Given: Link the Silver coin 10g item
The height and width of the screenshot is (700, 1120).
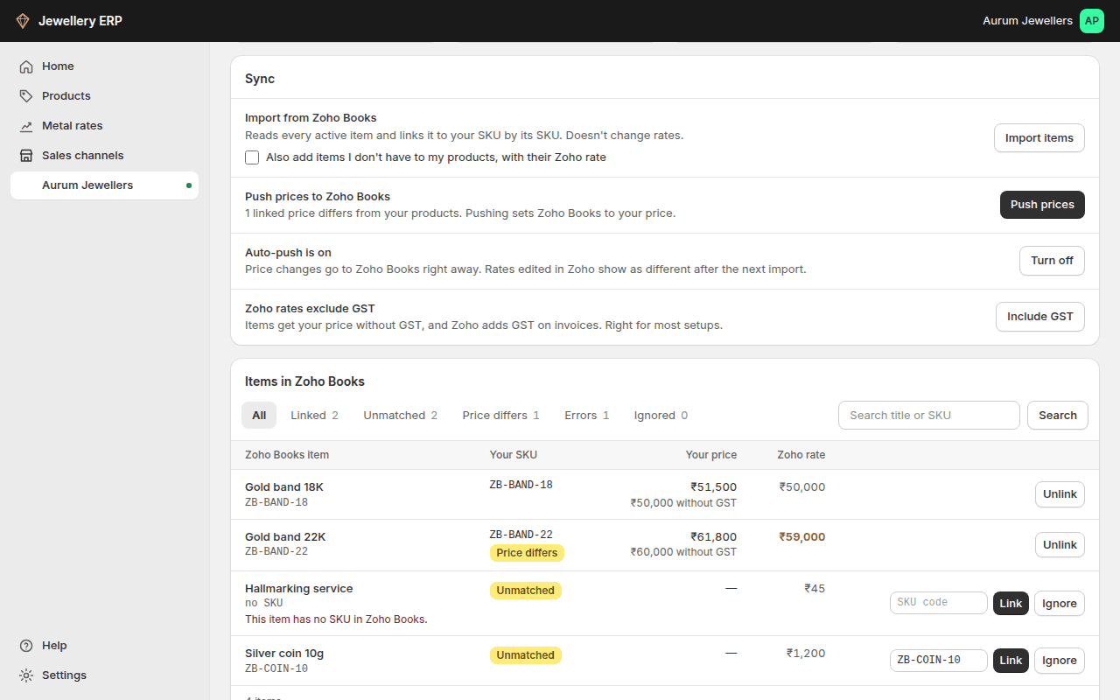Looking at the screenshot, I should (1011, 661).
